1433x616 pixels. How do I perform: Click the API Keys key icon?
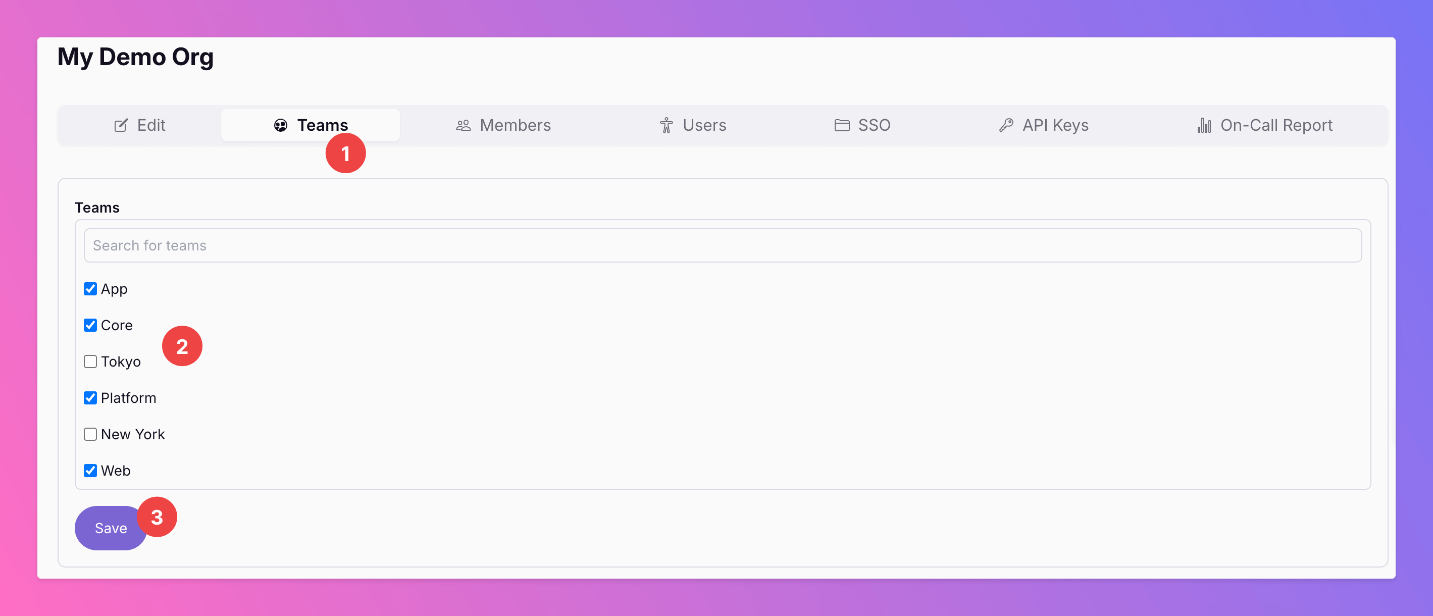click(1006, 125)
